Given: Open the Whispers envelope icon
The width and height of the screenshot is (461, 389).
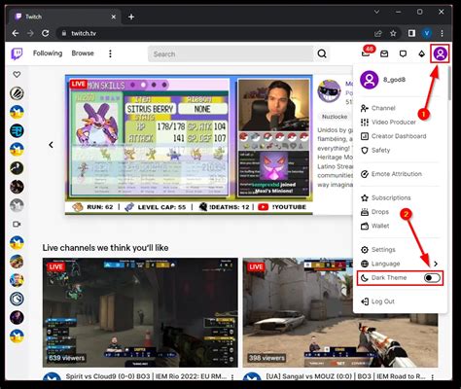Looking at the screenshot, I should [x=384, y=53].
